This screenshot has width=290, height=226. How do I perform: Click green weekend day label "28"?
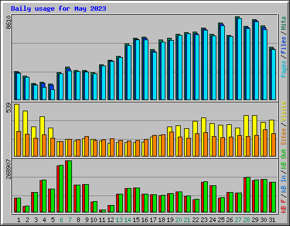click(246, 220)
